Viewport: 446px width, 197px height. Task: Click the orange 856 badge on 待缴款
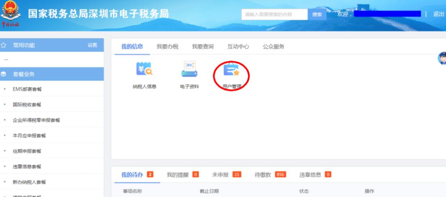click(x=280, y=174)
